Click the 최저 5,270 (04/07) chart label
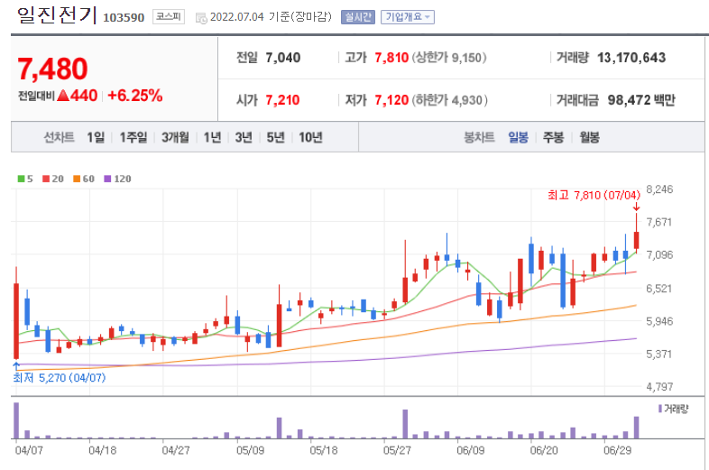This screenshot has width=709, height=470. [x=60, y=378]
